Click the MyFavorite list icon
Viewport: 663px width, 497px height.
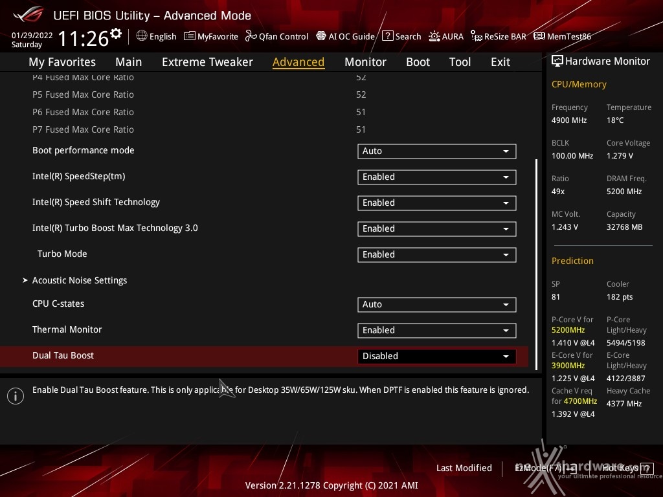pyautogui.click(x=190, y=36)
